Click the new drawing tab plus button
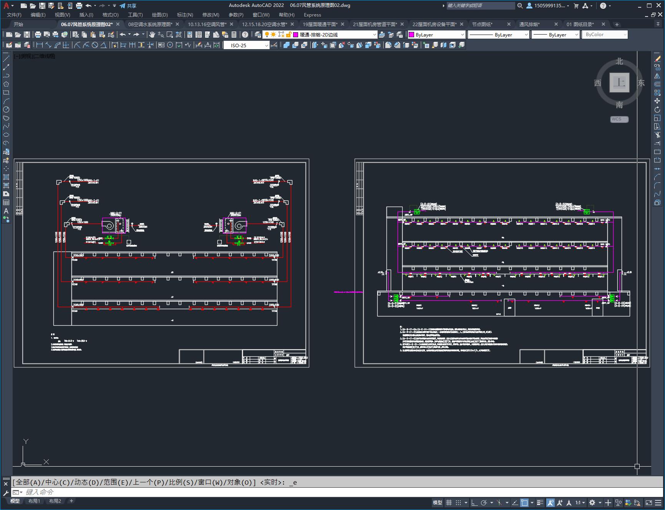This screenshot has height=510, width=665. point(617,24)
